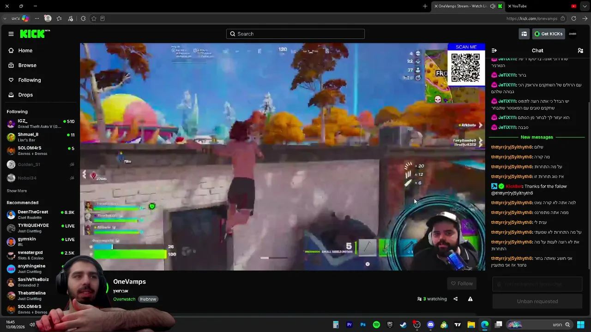
Task: Open Spotify from the taskbar
Action: pos(376,325)
